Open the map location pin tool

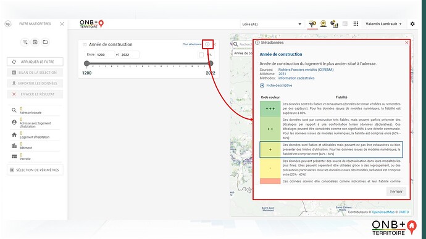click(x=323, y=24)
